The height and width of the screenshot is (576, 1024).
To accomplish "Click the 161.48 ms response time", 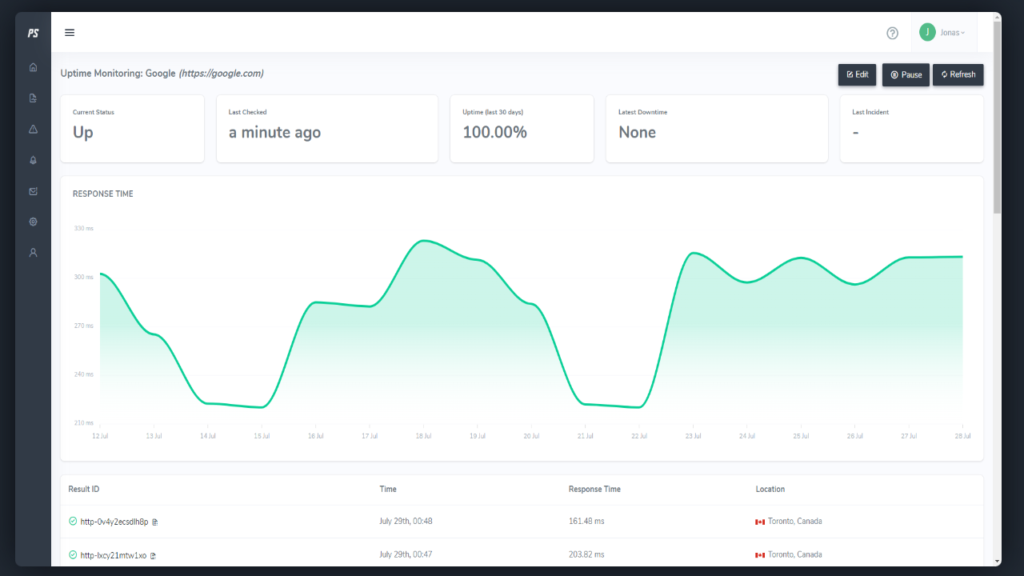I will pos(586,522).
